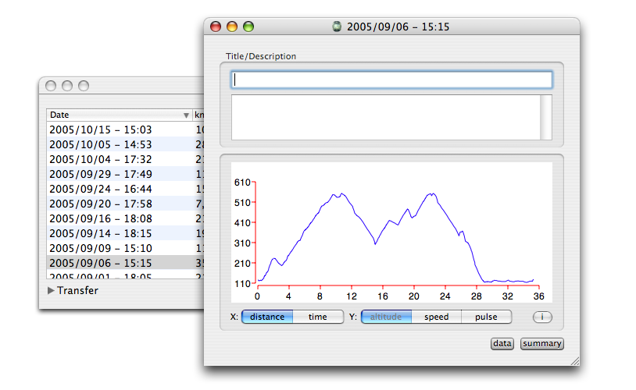Click the resize grip at window corner
Screen dimensions: 636x390
[x=574, y=360]
